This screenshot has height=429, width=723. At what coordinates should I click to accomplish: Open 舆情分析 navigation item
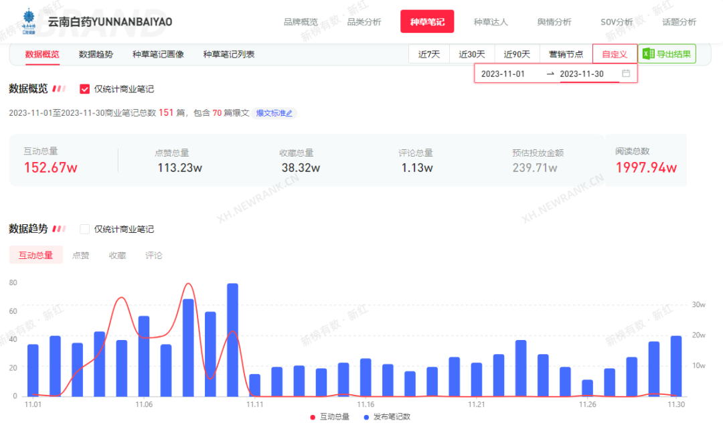tap(554, 21)
